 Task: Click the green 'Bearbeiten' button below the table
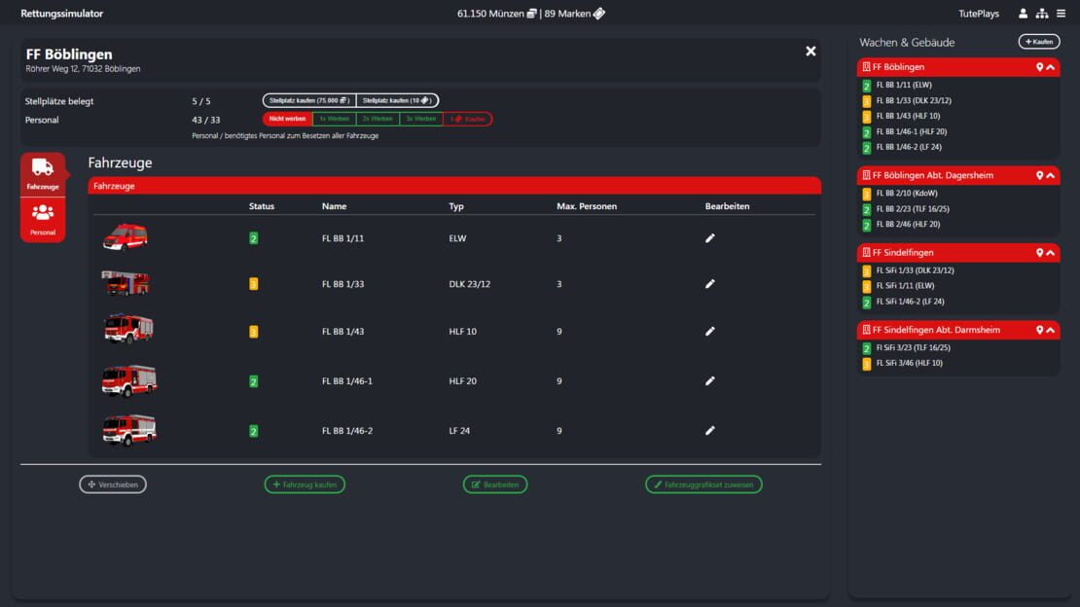coord(495,484)
